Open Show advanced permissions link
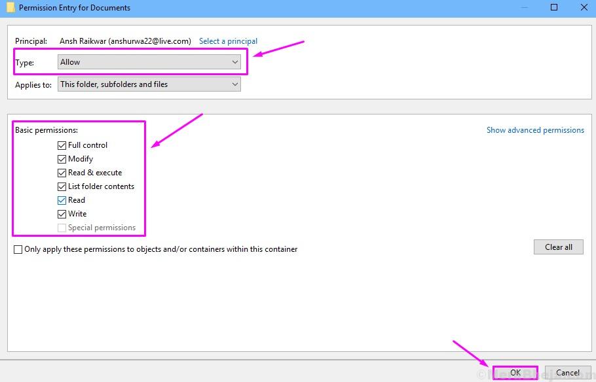The image size is (596, 382). point(535,130)
